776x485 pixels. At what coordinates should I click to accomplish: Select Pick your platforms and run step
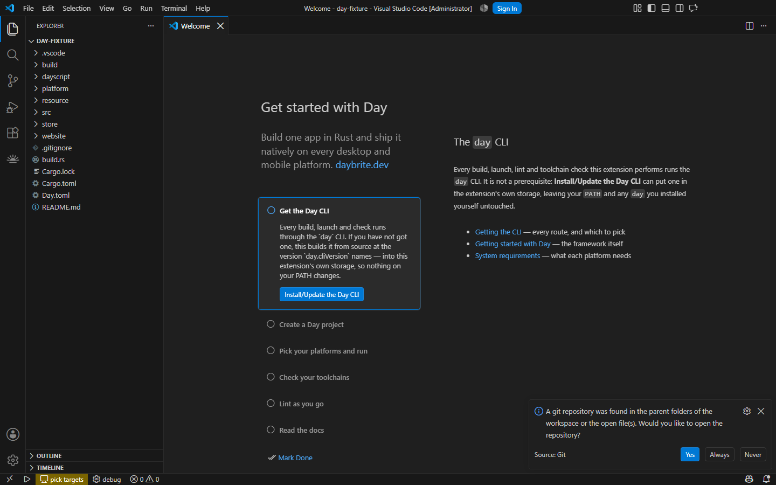[339, 351]
